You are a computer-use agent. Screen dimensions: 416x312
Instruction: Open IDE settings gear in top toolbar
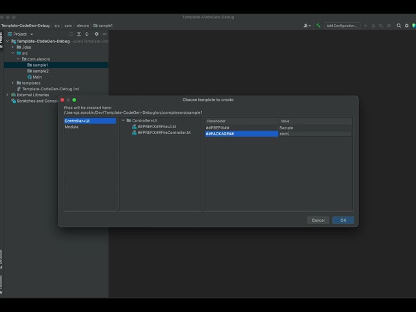(x=407, y=25)
